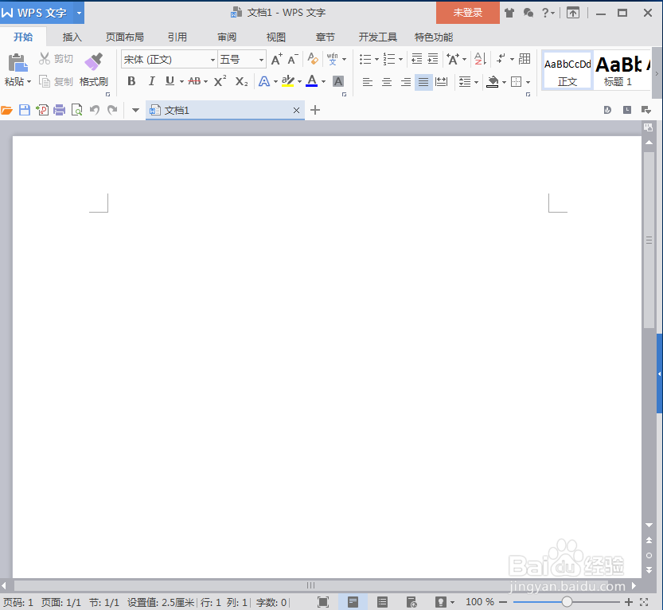
Task: Apply yellow text highlight color
Action: (x=288, y=80)
